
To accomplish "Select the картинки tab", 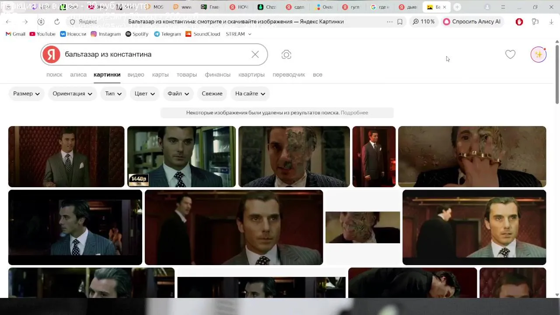I will tap(107, 75).
